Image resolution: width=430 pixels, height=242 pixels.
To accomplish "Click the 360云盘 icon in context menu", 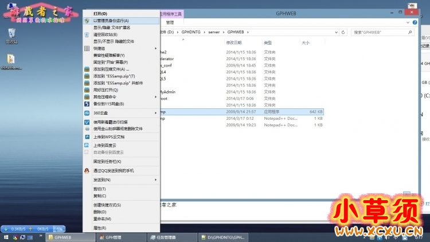I will (x=87, y=113).
